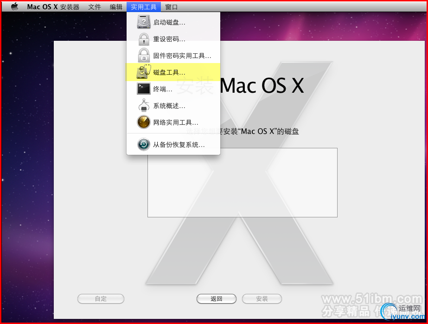Open the Apple logo menu

14,6
